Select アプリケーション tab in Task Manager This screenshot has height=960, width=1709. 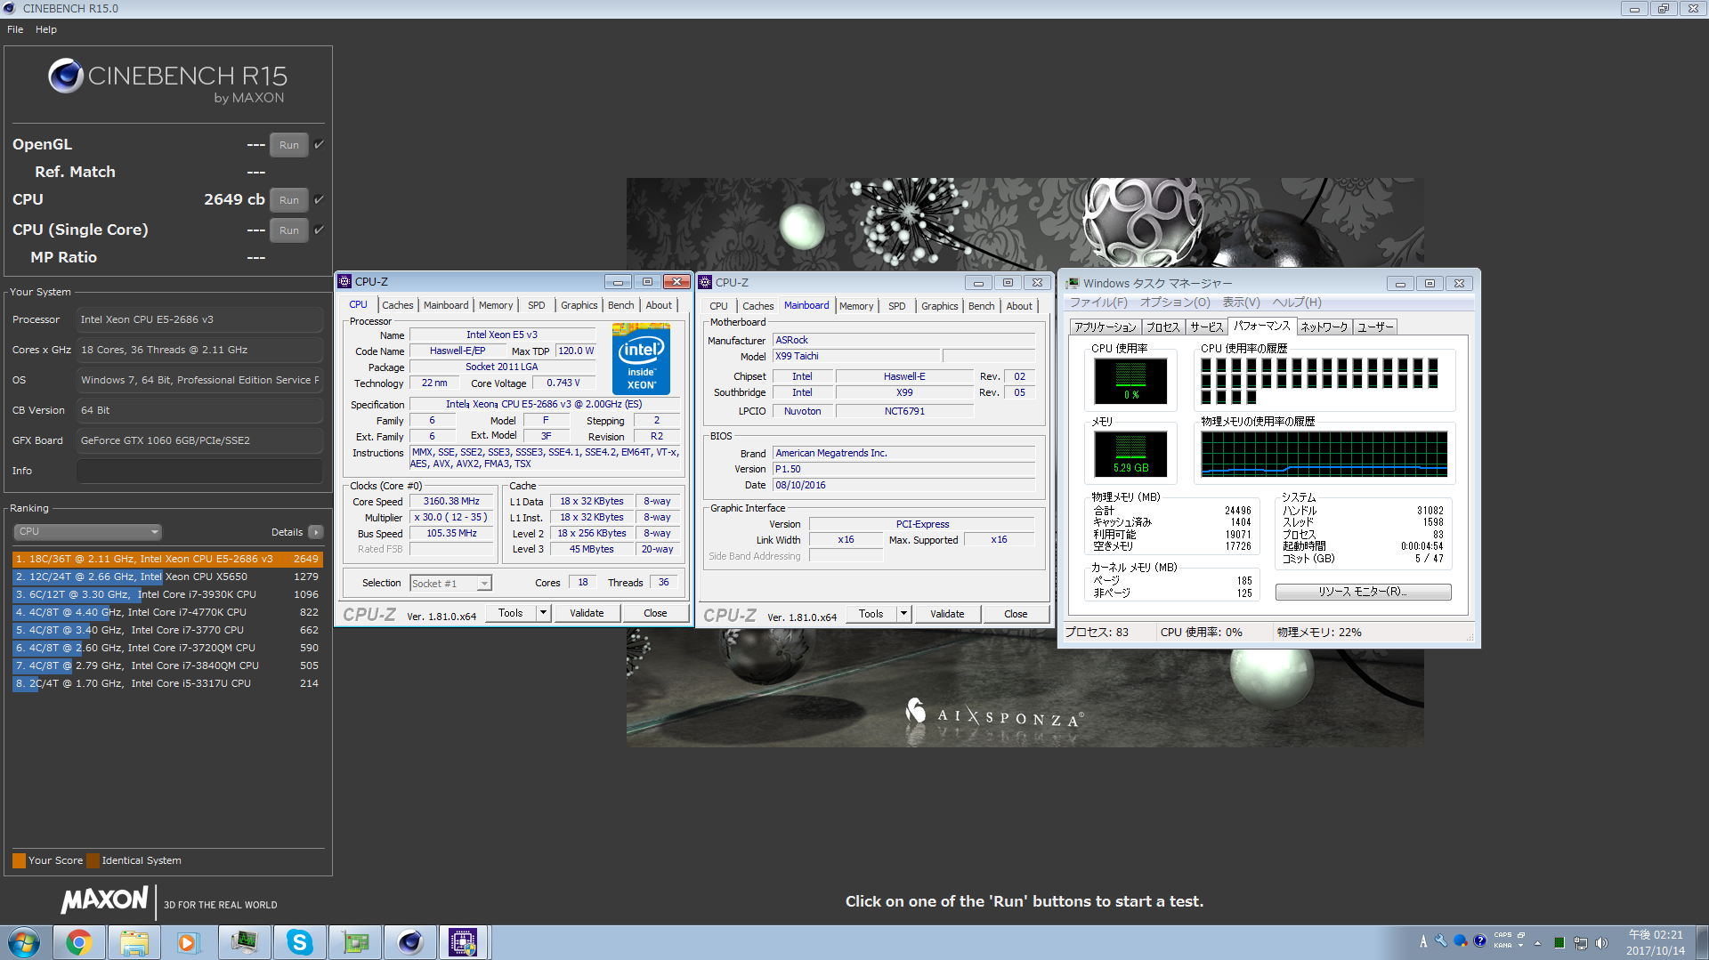click(1105, 327)
